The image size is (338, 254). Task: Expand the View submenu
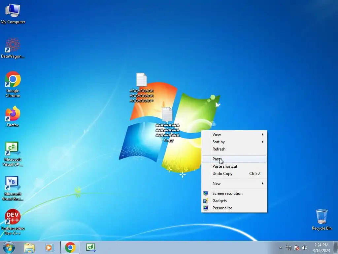(x=234, y=135)
